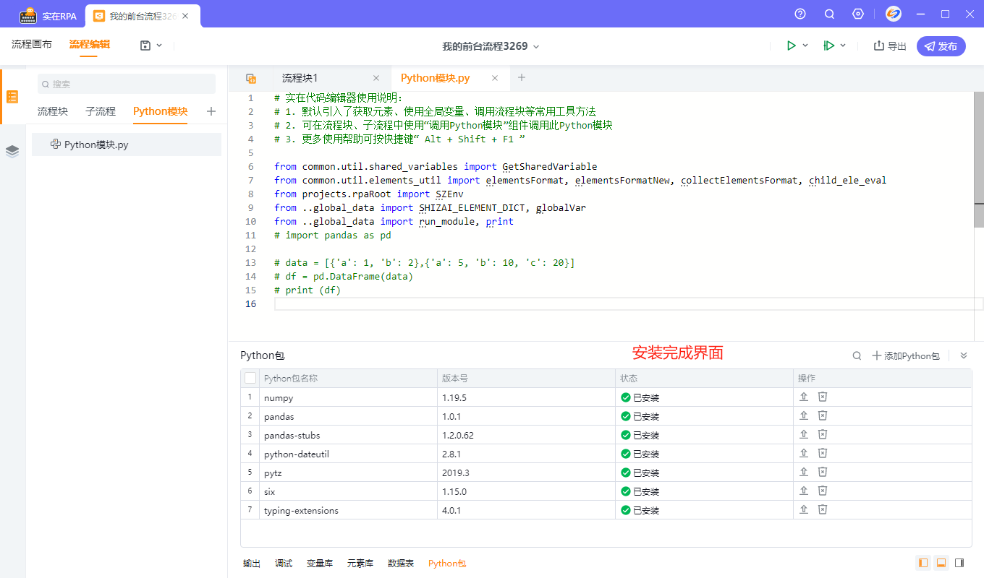984x578 pixels.
Task: Switch to the 数据表 bottom panel tab
Action: tap(401, 563)
